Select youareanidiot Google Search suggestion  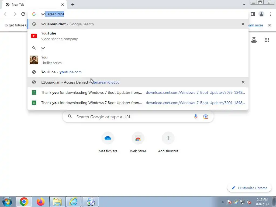138,24
